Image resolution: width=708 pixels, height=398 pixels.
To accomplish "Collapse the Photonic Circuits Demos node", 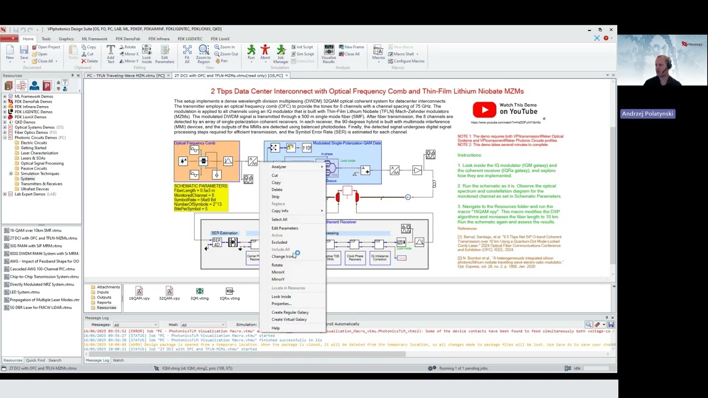I will (4, 138).
